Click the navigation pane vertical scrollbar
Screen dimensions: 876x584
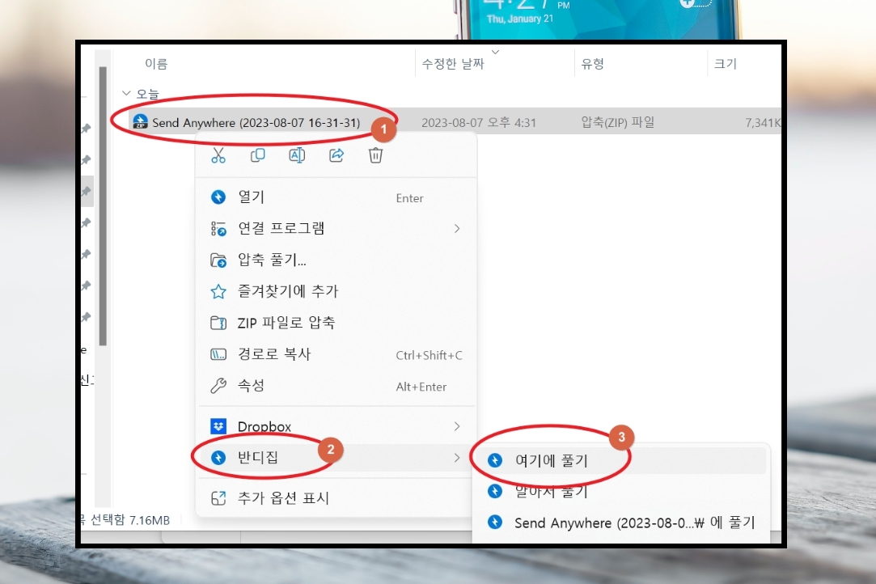point(103,205)
